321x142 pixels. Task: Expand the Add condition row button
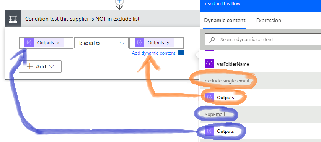point(40,66)
